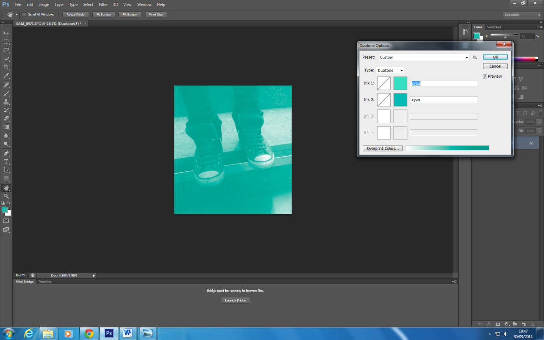Click the Launch Bridge button
The image size is (544, 340).
(x=236, y=300)
